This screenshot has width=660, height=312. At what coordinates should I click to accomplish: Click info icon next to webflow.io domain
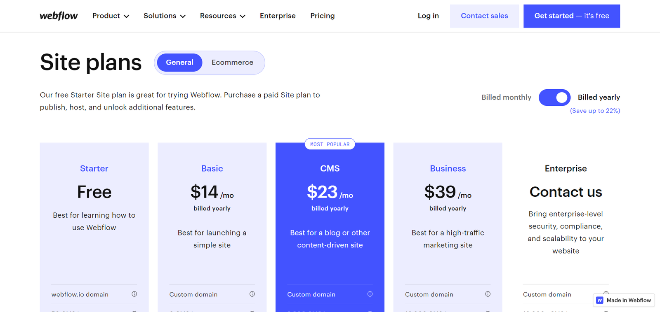click(x=134, y=294)
